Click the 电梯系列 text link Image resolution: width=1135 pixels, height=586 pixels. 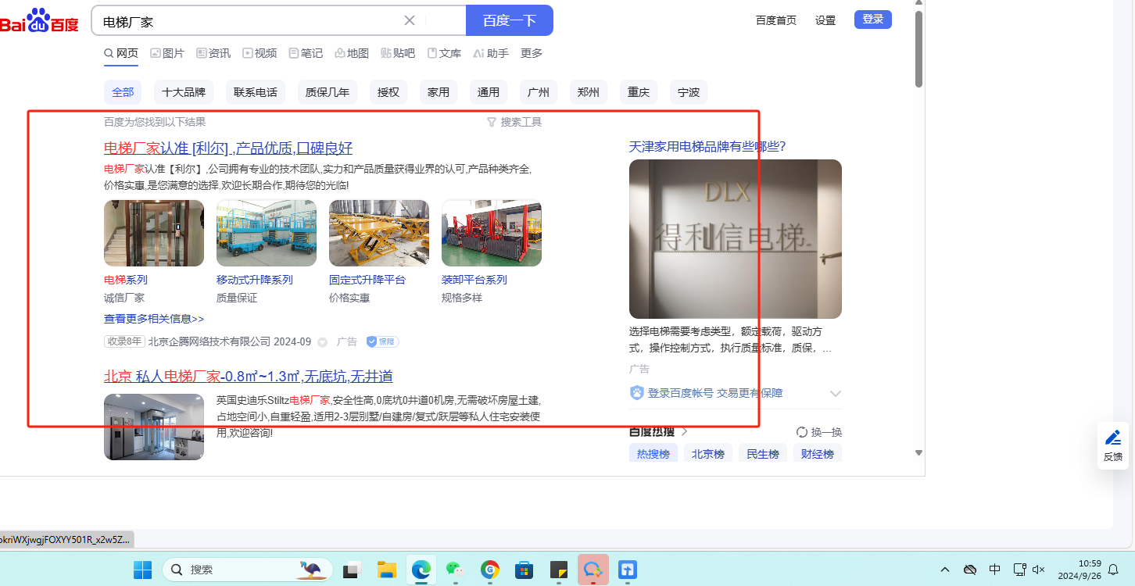pyautogui.click(x=126, y=280)
